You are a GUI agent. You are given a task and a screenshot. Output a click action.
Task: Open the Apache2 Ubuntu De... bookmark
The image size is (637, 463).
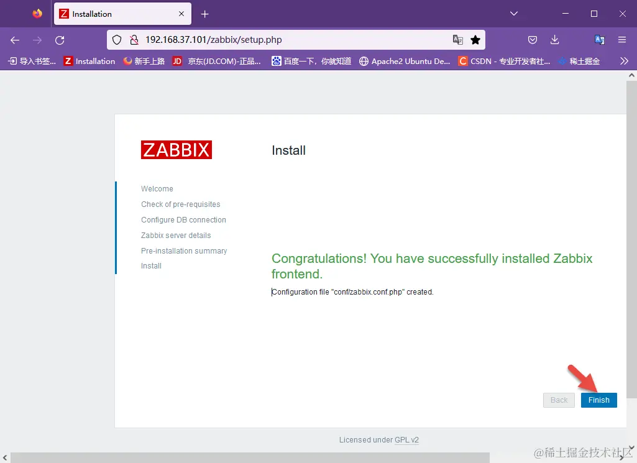tap(405, 62)
